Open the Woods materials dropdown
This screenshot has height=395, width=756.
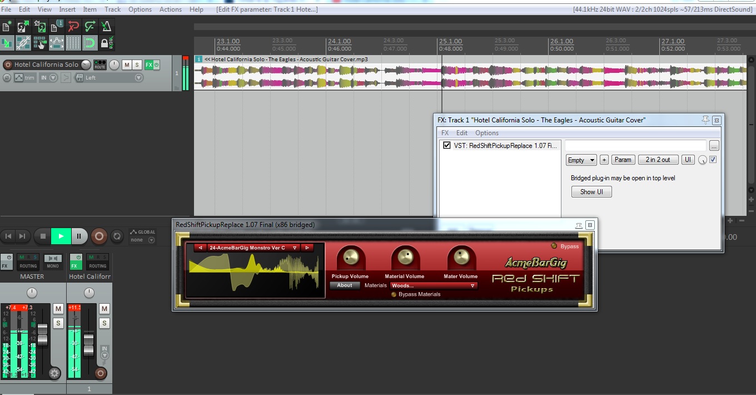(434, 285)
